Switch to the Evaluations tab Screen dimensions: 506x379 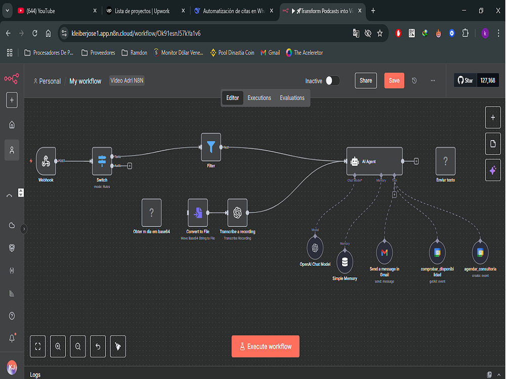(292, 98)
